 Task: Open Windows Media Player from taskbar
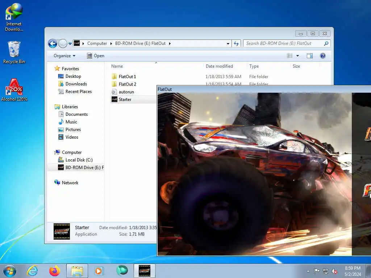pos(99,271)
